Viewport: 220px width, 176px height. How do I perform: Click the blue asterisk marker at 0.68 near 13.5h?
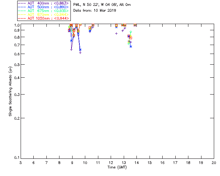tap(131, 47)
